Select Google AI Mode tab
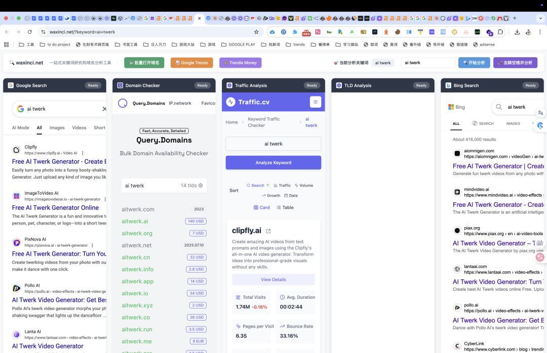This screenshot has width=547, height=353. click(21, 127)
